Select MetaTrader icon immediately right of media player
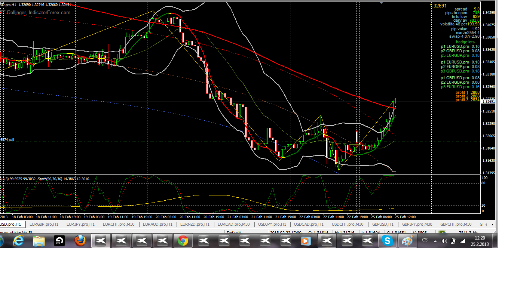Viewport: 511px width, 287px height. click(327, 241)
